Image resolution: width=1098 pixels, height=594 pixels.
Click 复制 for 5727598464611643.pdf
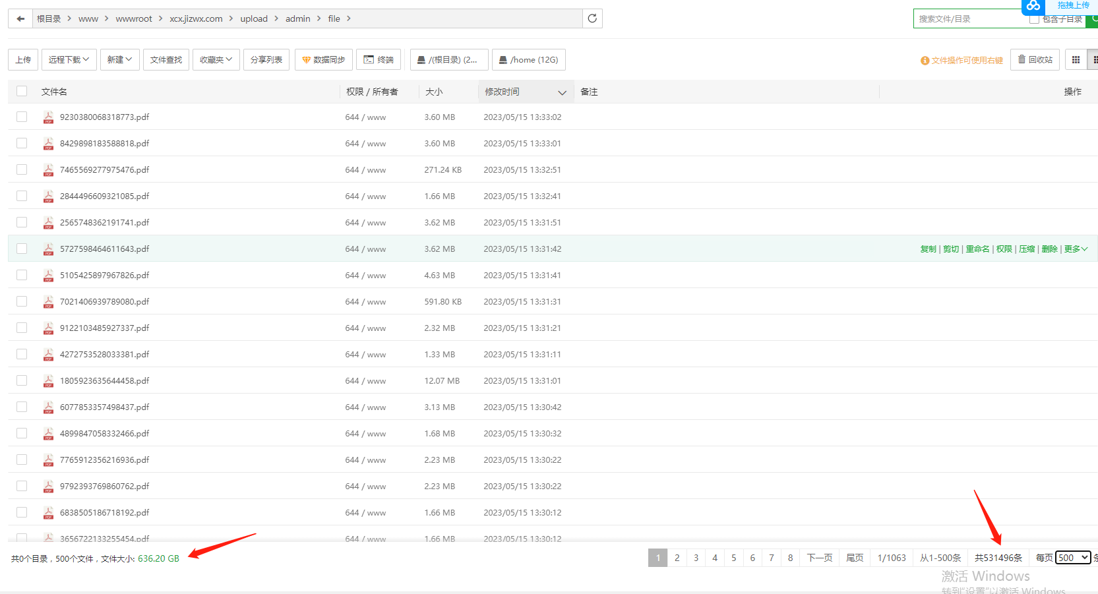click(x=929, y=249)
